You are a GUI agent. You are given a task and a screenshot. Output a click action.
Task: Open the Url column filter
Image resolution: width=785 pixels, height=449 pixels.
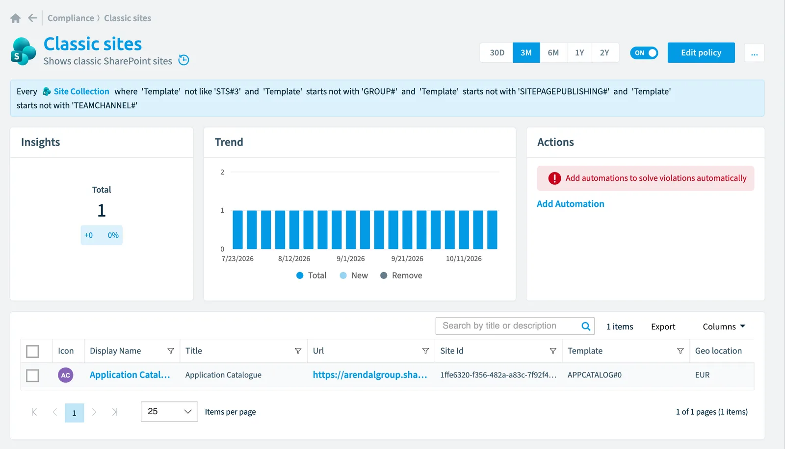tap(425, 351)
